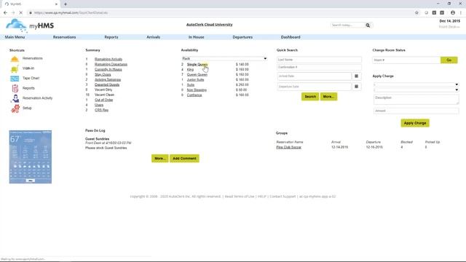Open the Setup shortcut gears icon

point(15,108)
